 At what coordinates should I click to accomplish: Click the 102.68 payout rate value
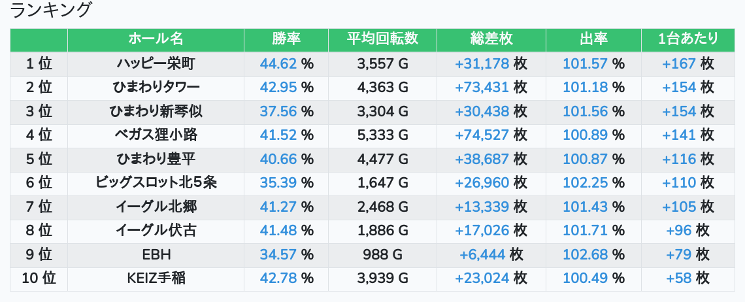point(585,255)
